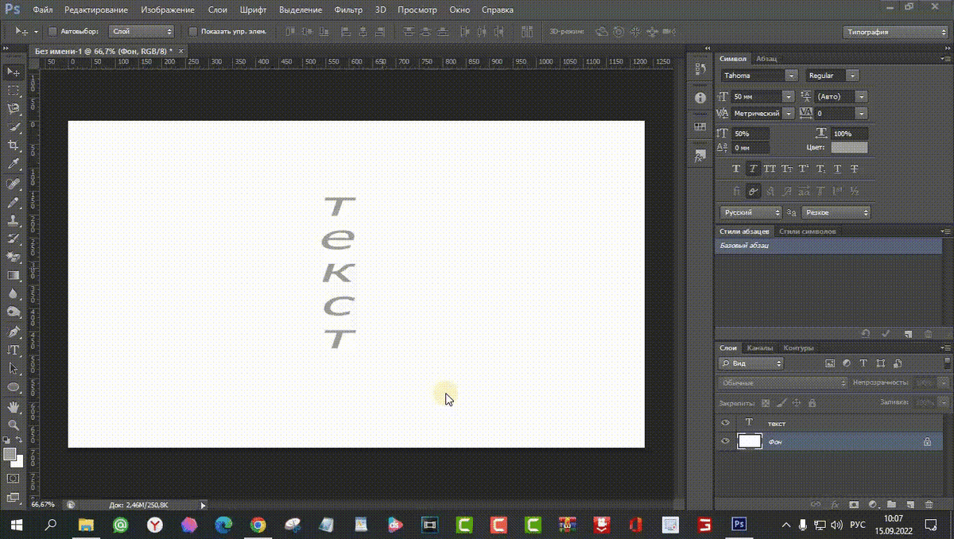The height and width of the screenshot is (539, 954).
Task: Click foreground color swatch in toolbox
Action: coord(10,454)
